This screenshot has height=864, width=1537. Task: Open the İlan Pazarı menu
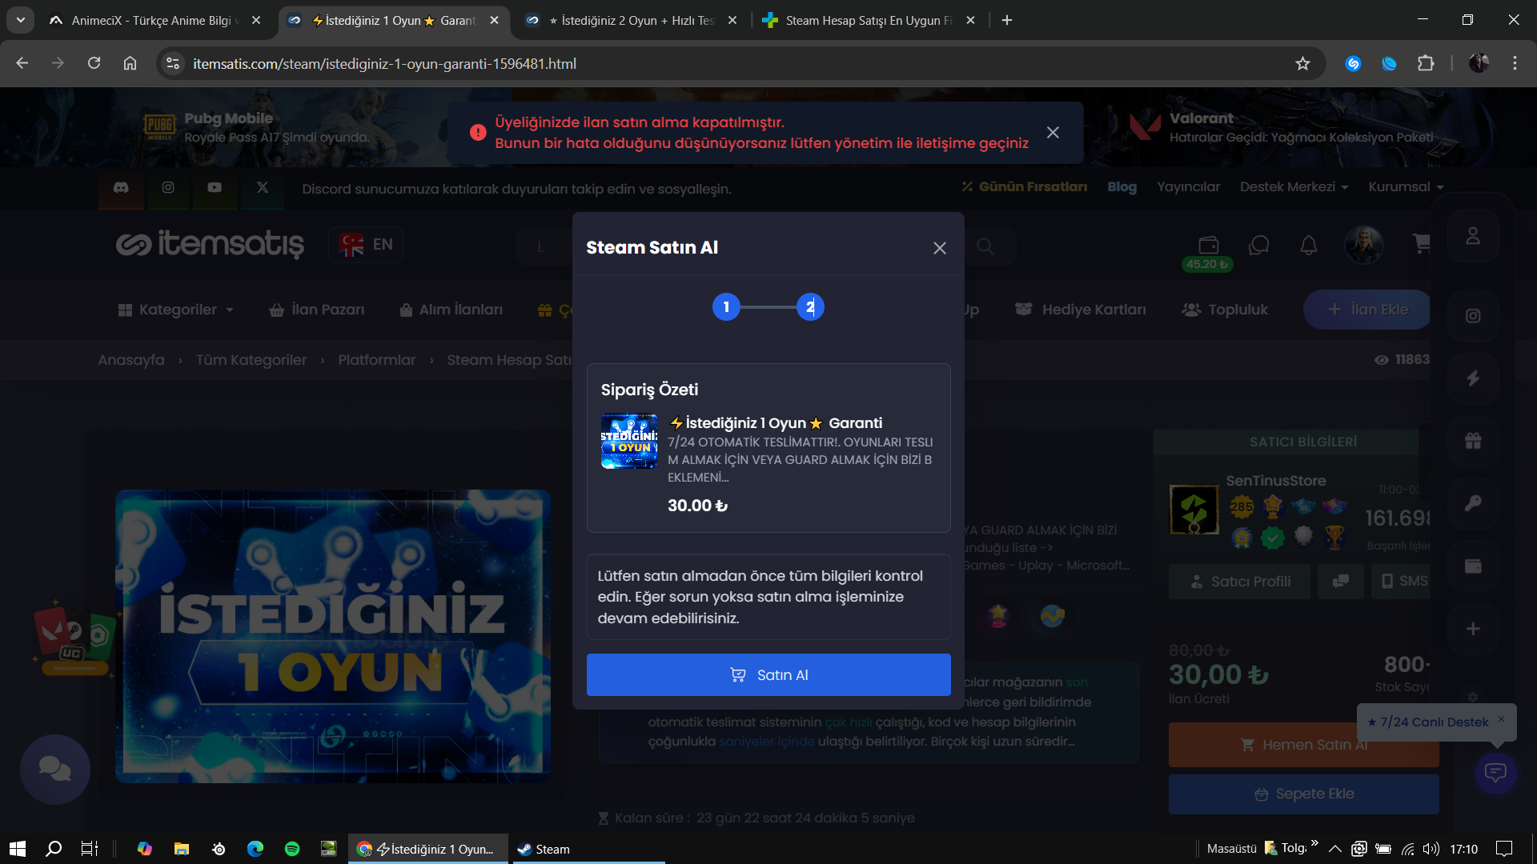pyautogui.click(x=317, y=310)
